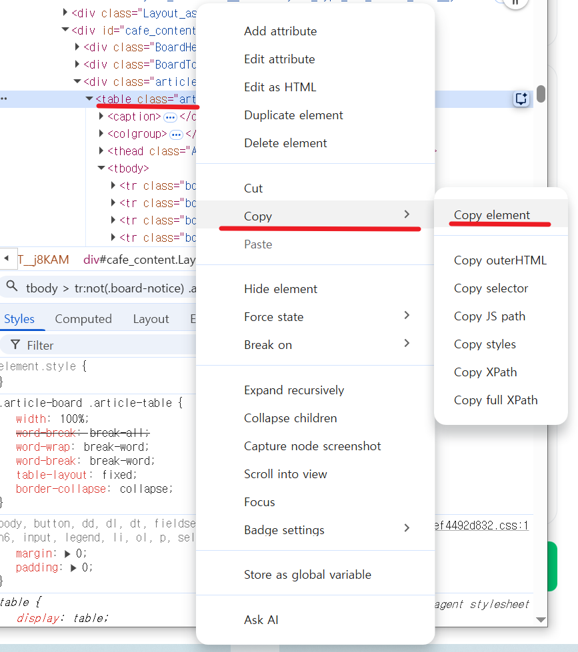Click the Filter funnel icon in Styles
Viewport: 578px width, 652px height.
coord(15,345)
